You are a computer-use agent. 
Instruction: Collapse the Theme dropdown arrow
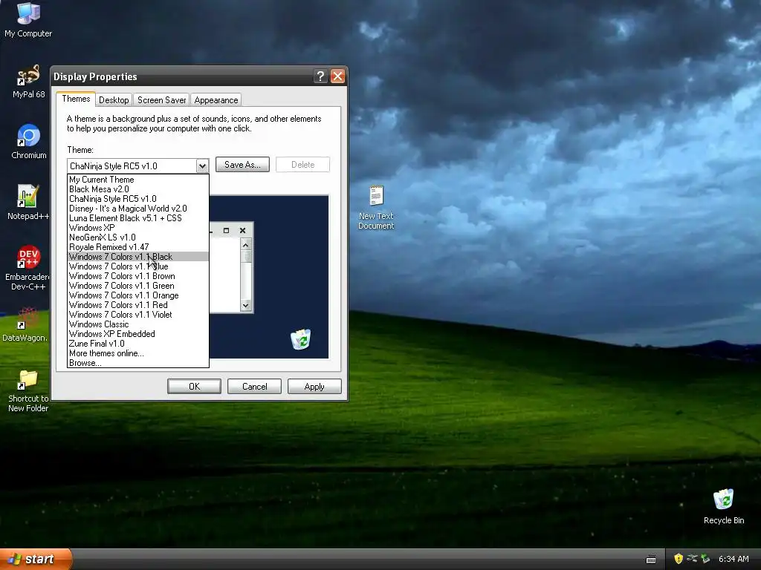(x=202, y=166)
